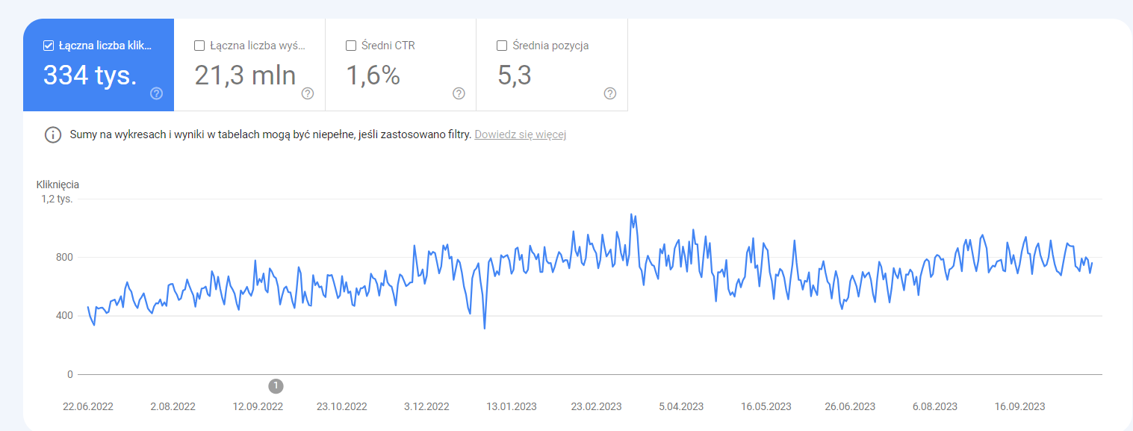Open help icon on total impressions card
This screenshot has width=1133, height=431.
coord(308,93)
